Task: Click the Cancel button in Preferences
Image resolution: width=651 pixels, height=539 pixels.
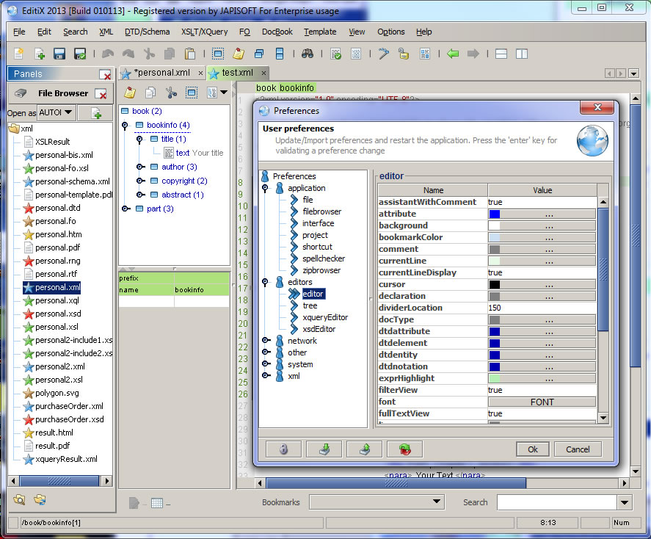Action: (x=579, y=449)
